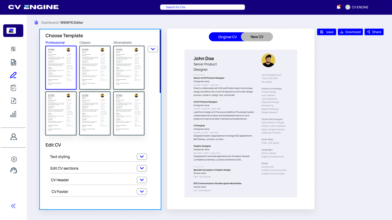Open the dashboard grid icon in the sidebar

point(13,49)
